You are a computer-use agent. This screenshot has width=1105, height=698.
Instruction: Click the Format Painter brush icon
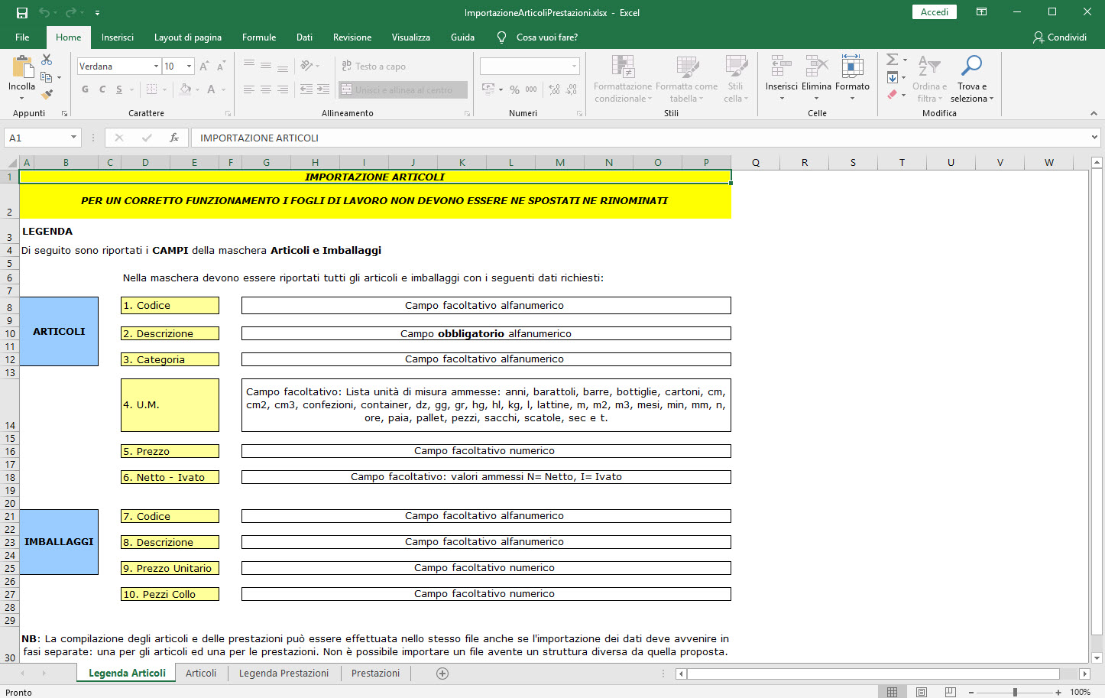click(x=47, y=94)
